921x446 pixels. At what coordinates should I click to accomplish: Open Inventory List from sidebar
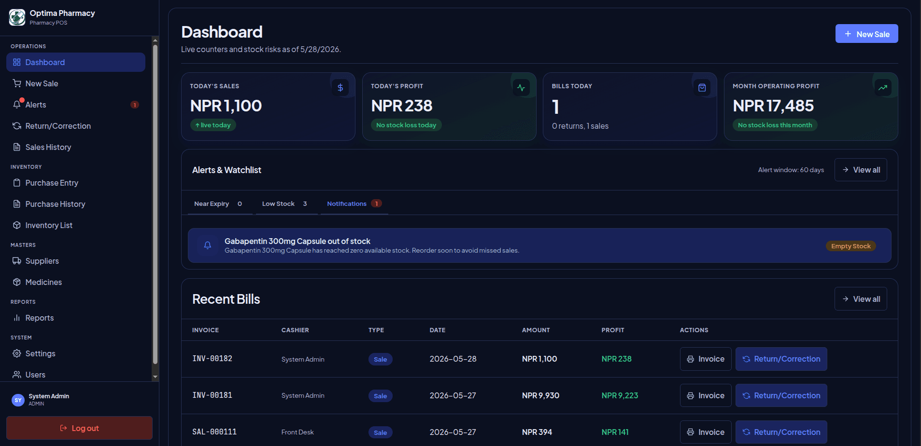pos(76,225)
